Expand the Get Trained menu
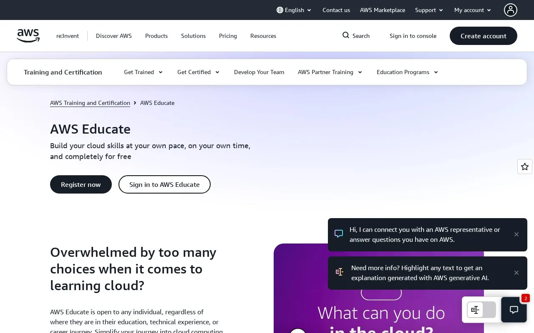Screen dimensions: 534x333 click(143, 72)
